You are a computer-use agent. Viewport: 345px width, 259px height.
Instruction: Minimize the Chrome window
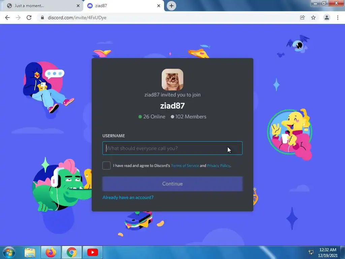pyautogui.click(x=315, y=3)
